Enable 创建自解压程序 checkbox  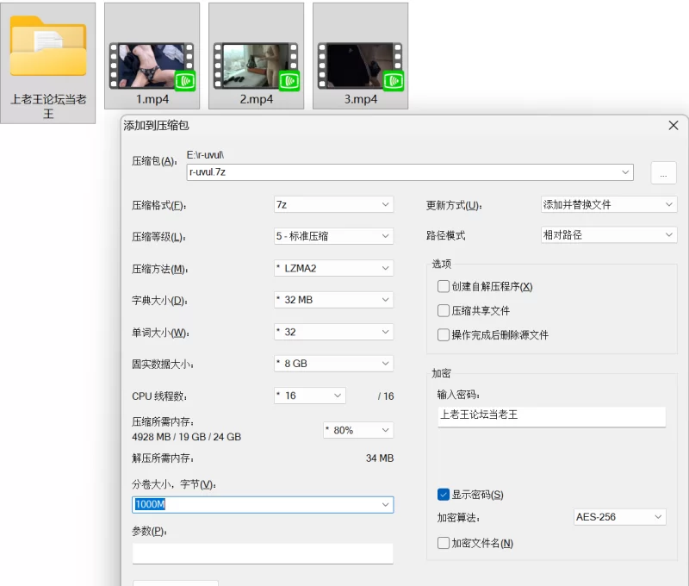click(x=444, y=287)
